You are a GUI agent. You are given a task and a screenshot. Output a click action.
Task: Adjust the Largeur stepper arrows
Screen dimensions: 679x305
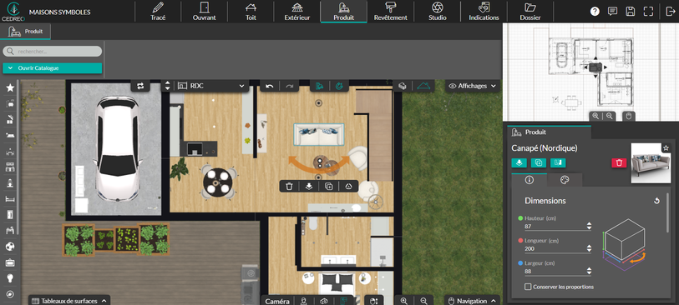pos(589,272)
